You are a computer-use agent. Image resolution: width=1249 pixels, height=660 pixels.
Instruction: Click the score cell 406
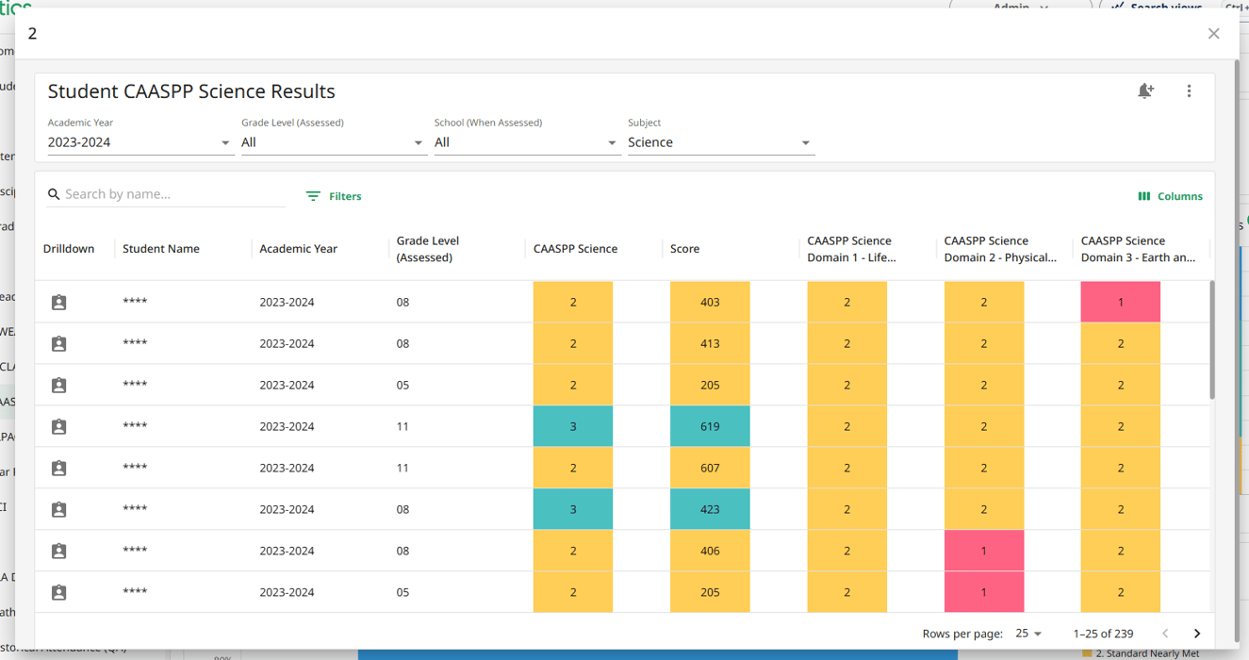coord(710,552)
